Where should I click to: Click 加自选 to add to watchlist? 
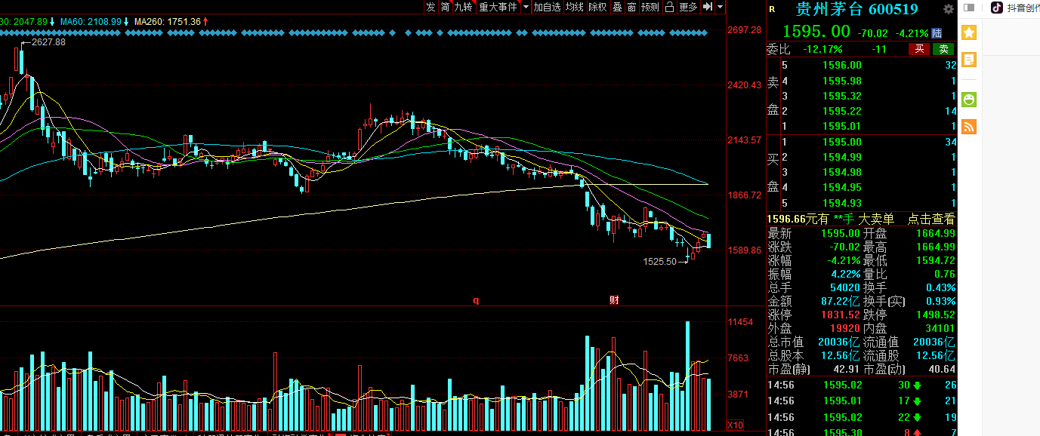click(x=548, y=7)
